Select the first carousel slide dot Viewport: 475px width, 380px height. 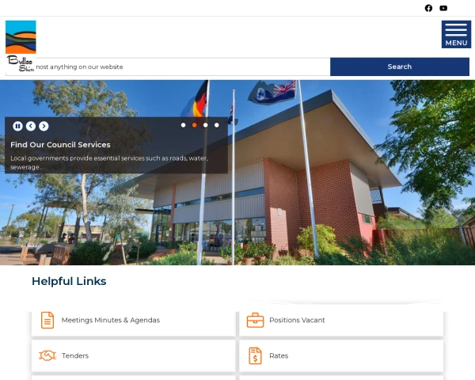tap(184, 125)
